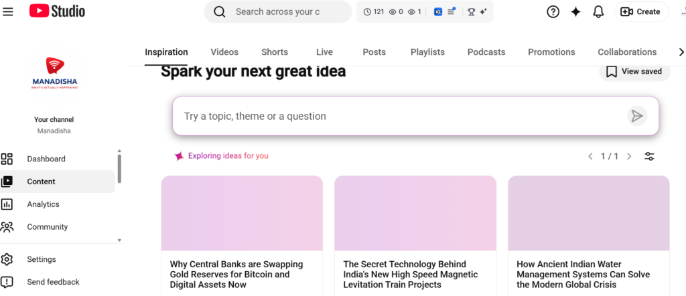Open Dashboard in the sidebar
Viewport: 686px width, 296px height.
point(58,159)
